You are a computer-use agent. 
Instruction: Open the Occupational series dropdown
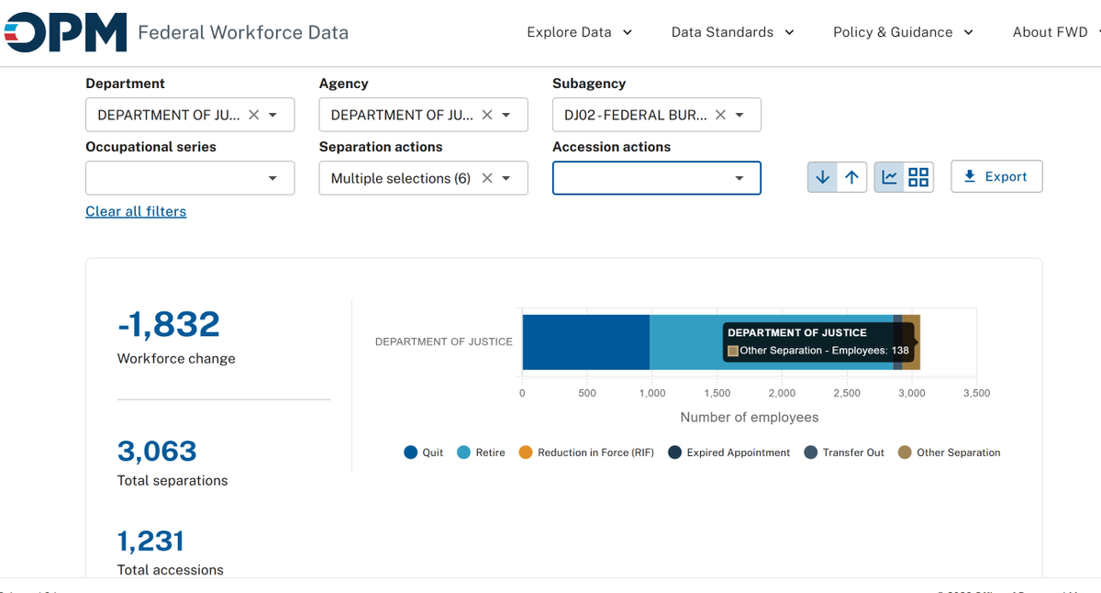190,178
